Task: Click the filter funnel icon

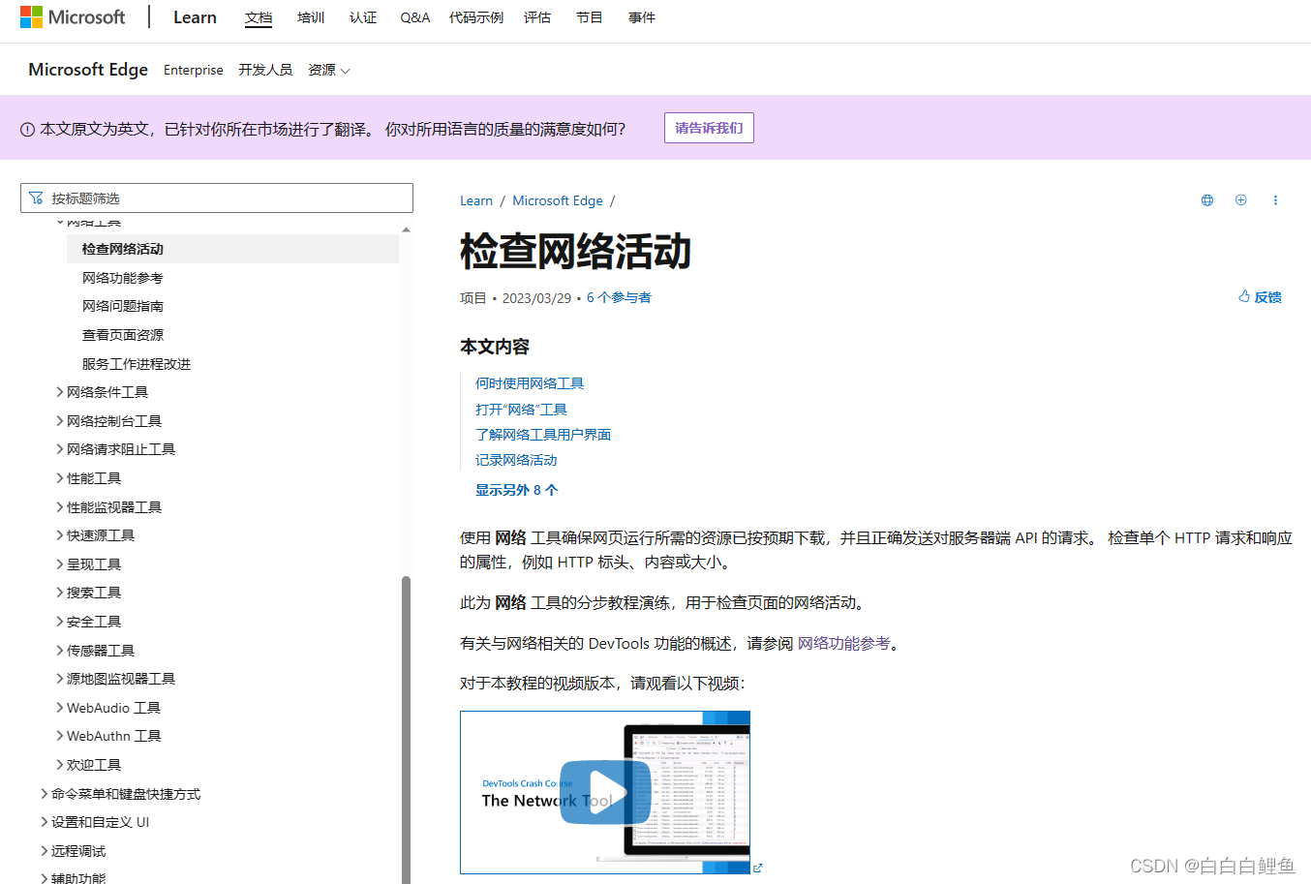Action: 36,198
